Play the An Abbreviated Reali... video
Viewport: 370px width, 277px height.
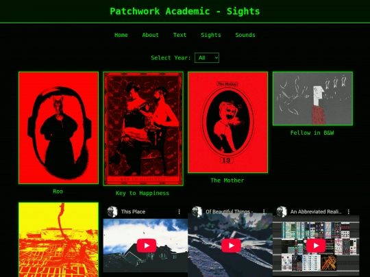click(316, 246)
